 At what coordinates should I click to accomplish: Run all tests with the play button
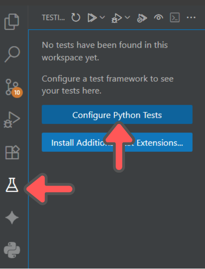[92, 17]
